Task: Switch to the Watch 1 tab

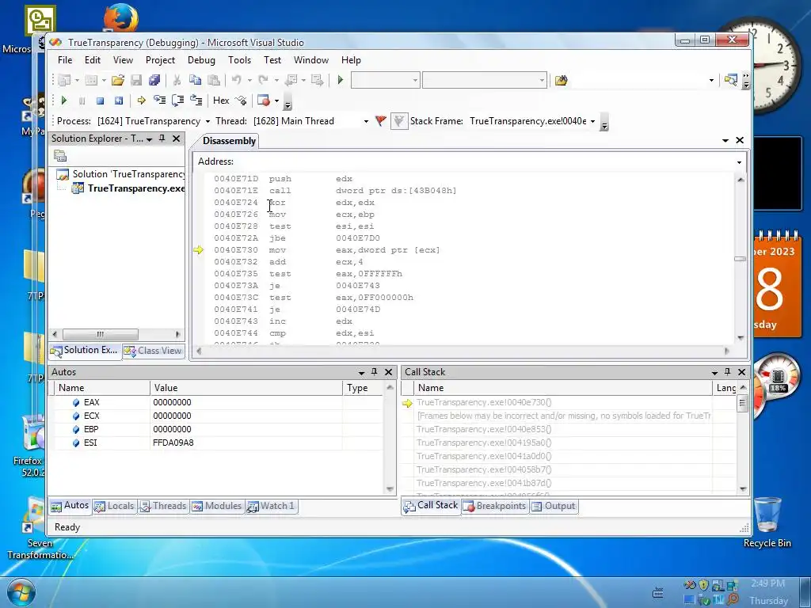Action: tap(271, 506)
